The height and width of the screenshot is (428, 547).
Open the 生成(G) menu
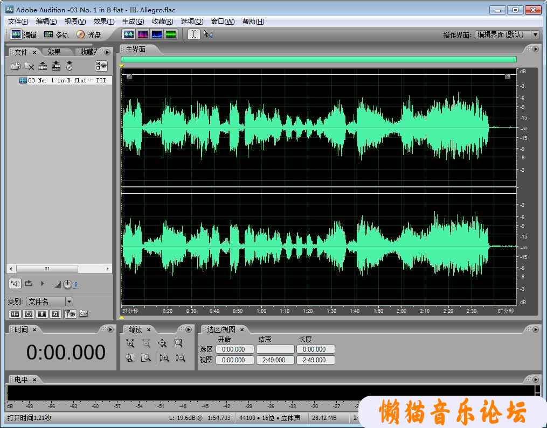click(x=133, y=22)
